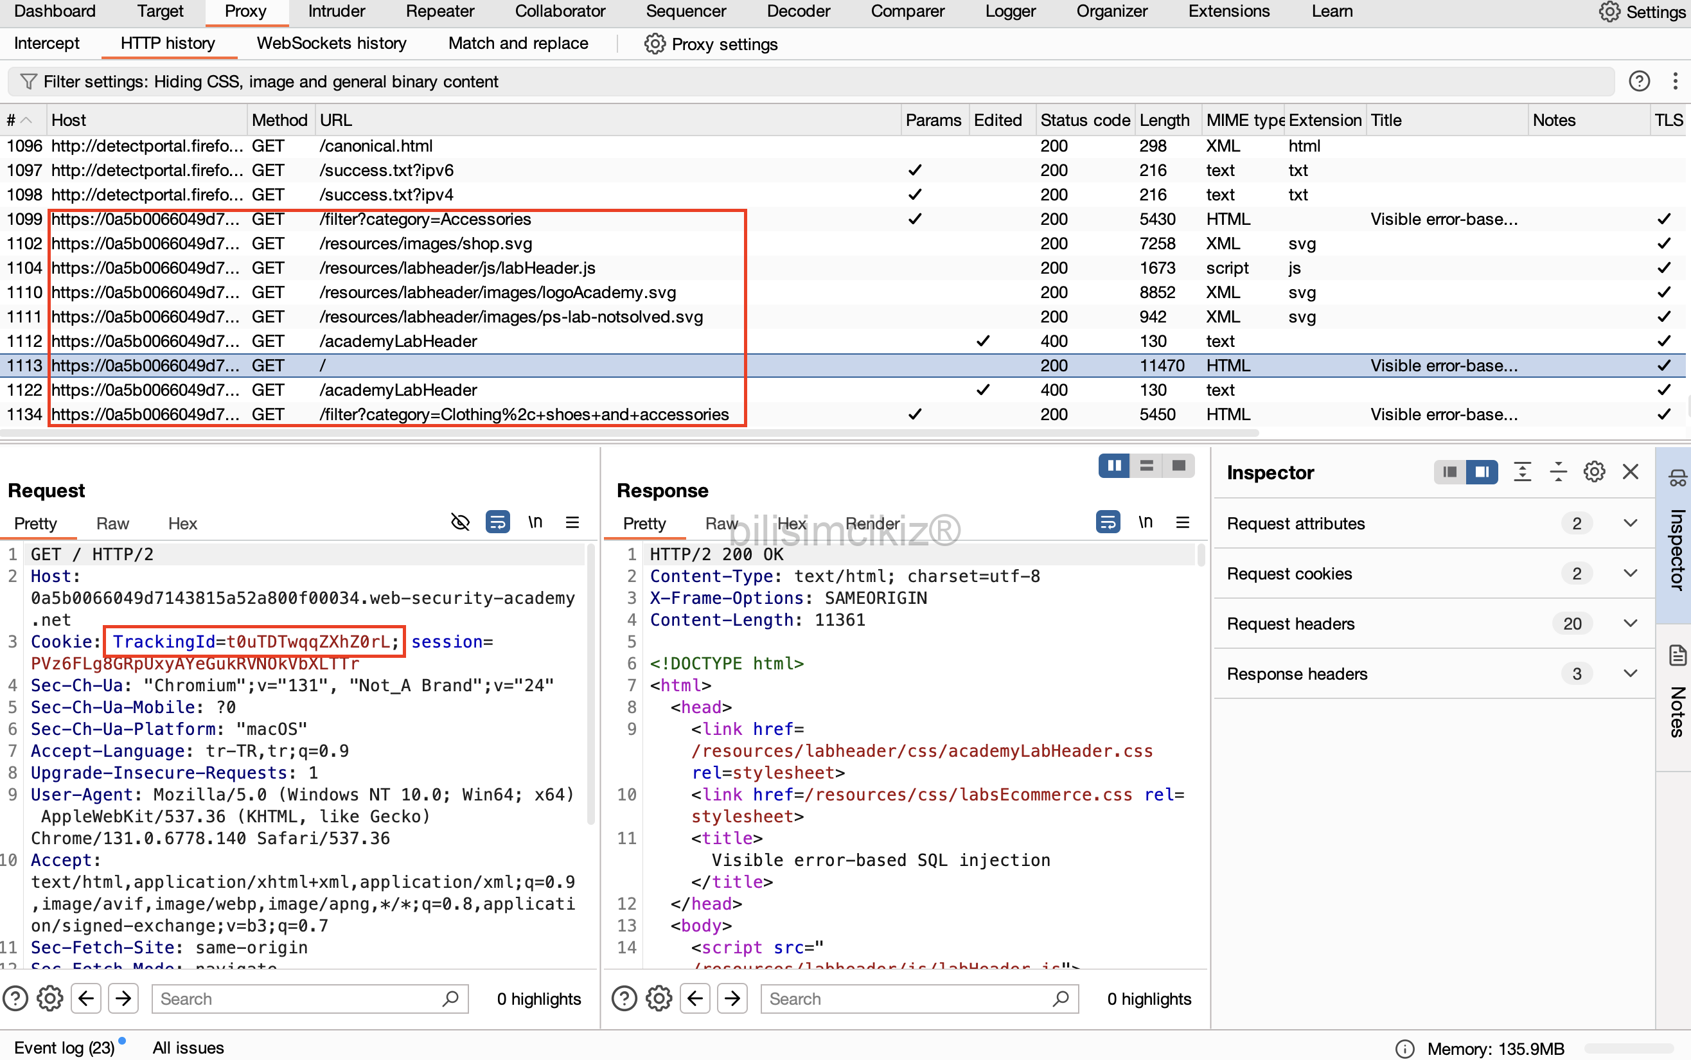Show non-printable \n chars in Response
The image size is (1691, 1060).
pos(1145,522)
